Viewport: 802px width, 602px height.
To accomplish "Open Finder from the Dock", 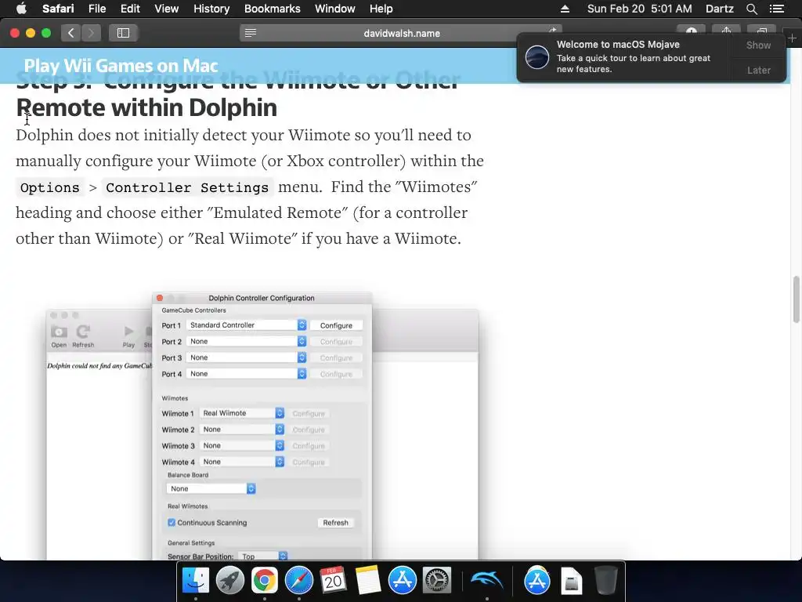I will (x=196, y=580).
